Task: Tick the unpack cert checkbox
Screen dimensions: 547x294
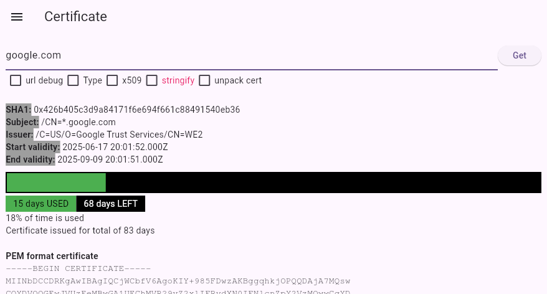Action: tap(204, 80)
